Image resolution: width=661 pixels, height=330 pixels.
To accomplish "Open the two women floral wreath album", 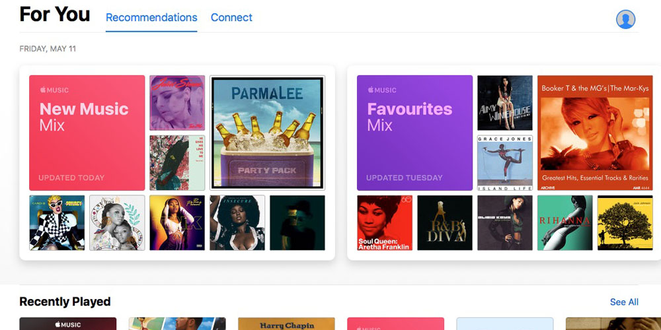I will (x=117, y=222).
